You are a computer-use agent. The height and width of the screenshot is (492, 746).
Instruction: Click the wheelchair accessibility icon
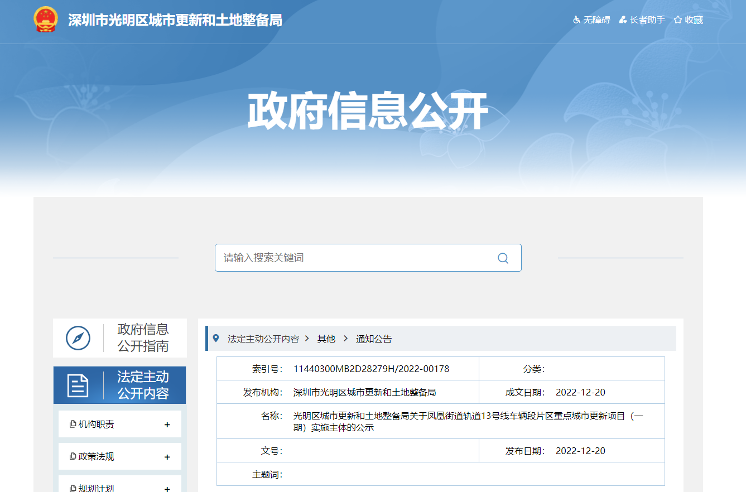tap(577, 20)
